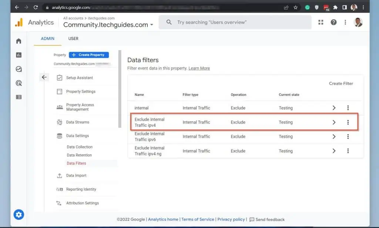This screenshot has width=379, height=228.
Task: Switch to the USER tab
Action: point(73,38)
